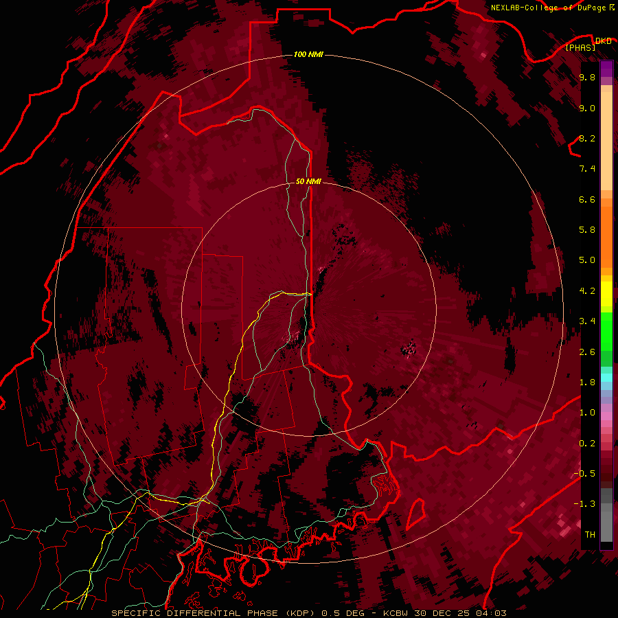Image resolution: width=618 pixels, height=618 pixels.
Task: Click the 6.6 scale value
Action: pos(587,199)
